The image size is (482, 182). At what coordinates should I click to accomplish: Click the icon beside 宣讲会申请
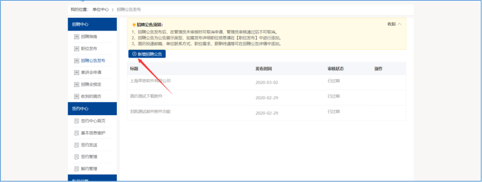click(77, 73)
